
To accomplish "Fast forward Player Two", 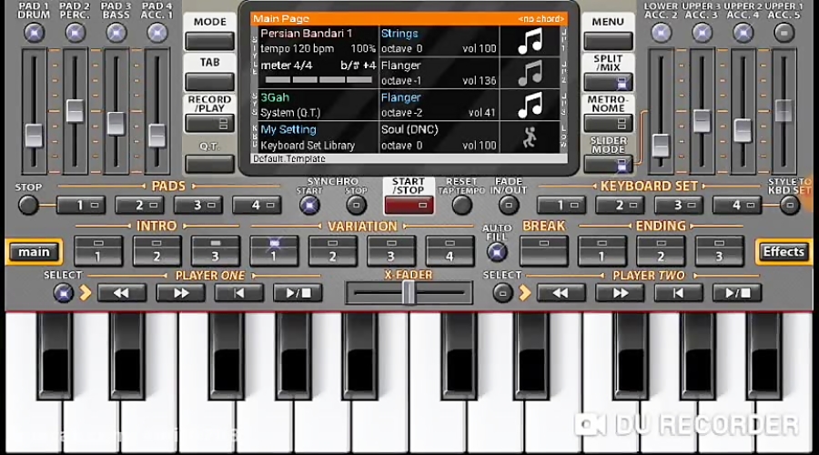I will [620, 293].
